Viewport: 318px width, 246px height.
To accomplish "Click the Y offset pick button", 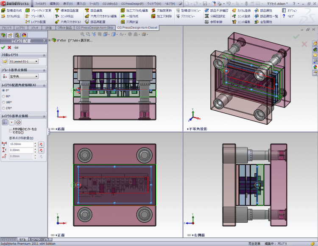I will tap(41, 150).
